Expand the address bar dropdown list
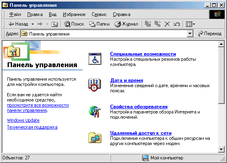This screenshot has width=227, height=163. tap(190, 34)
